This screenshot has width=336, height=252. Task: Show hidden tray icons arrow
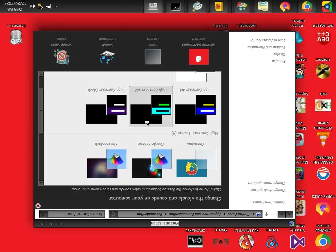tap(56, 7)
